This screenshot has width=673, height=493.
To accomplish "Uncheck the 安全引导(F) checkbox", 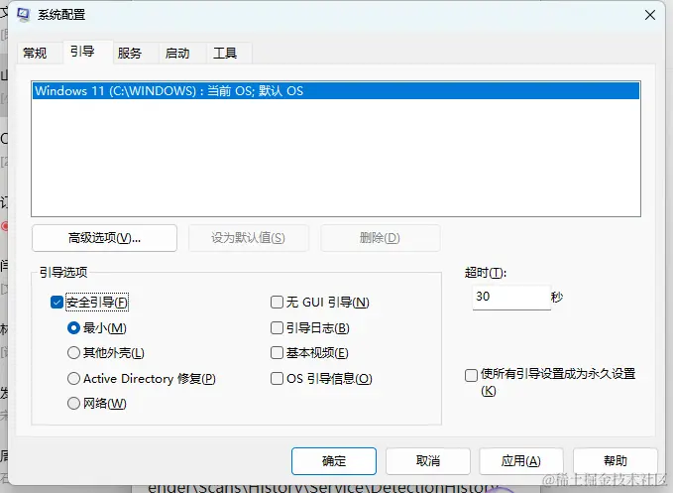I will (x=56, y=303).
